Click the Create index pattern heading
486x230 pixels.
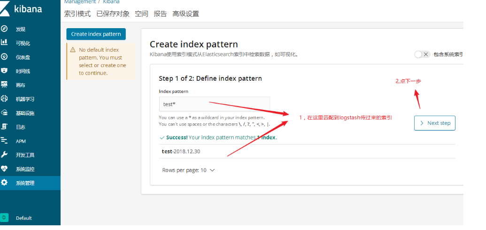tap(194, 44)
